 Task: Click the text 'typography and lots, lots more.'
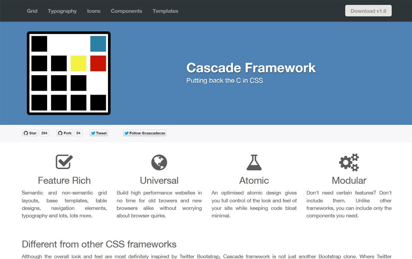tap(57, 216)
